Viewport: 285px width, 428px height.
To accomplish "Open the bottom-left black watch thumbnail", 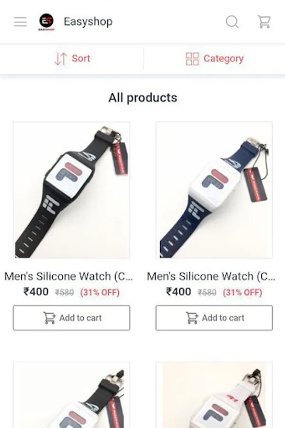I will 71,395.
